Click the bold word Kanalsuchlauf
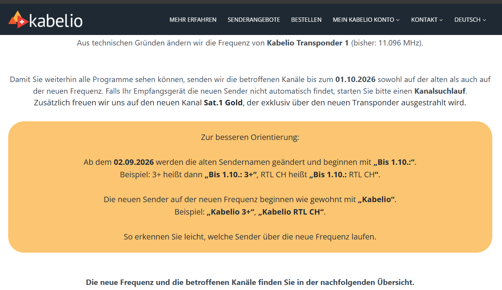 point(440,91)
